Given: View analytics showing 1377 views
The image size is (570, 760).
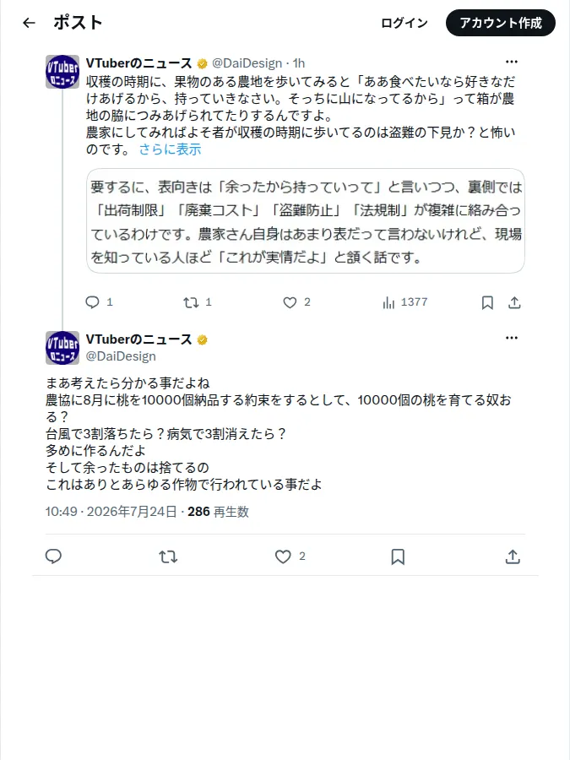Looking at the screenshot, I should point(404,302).
